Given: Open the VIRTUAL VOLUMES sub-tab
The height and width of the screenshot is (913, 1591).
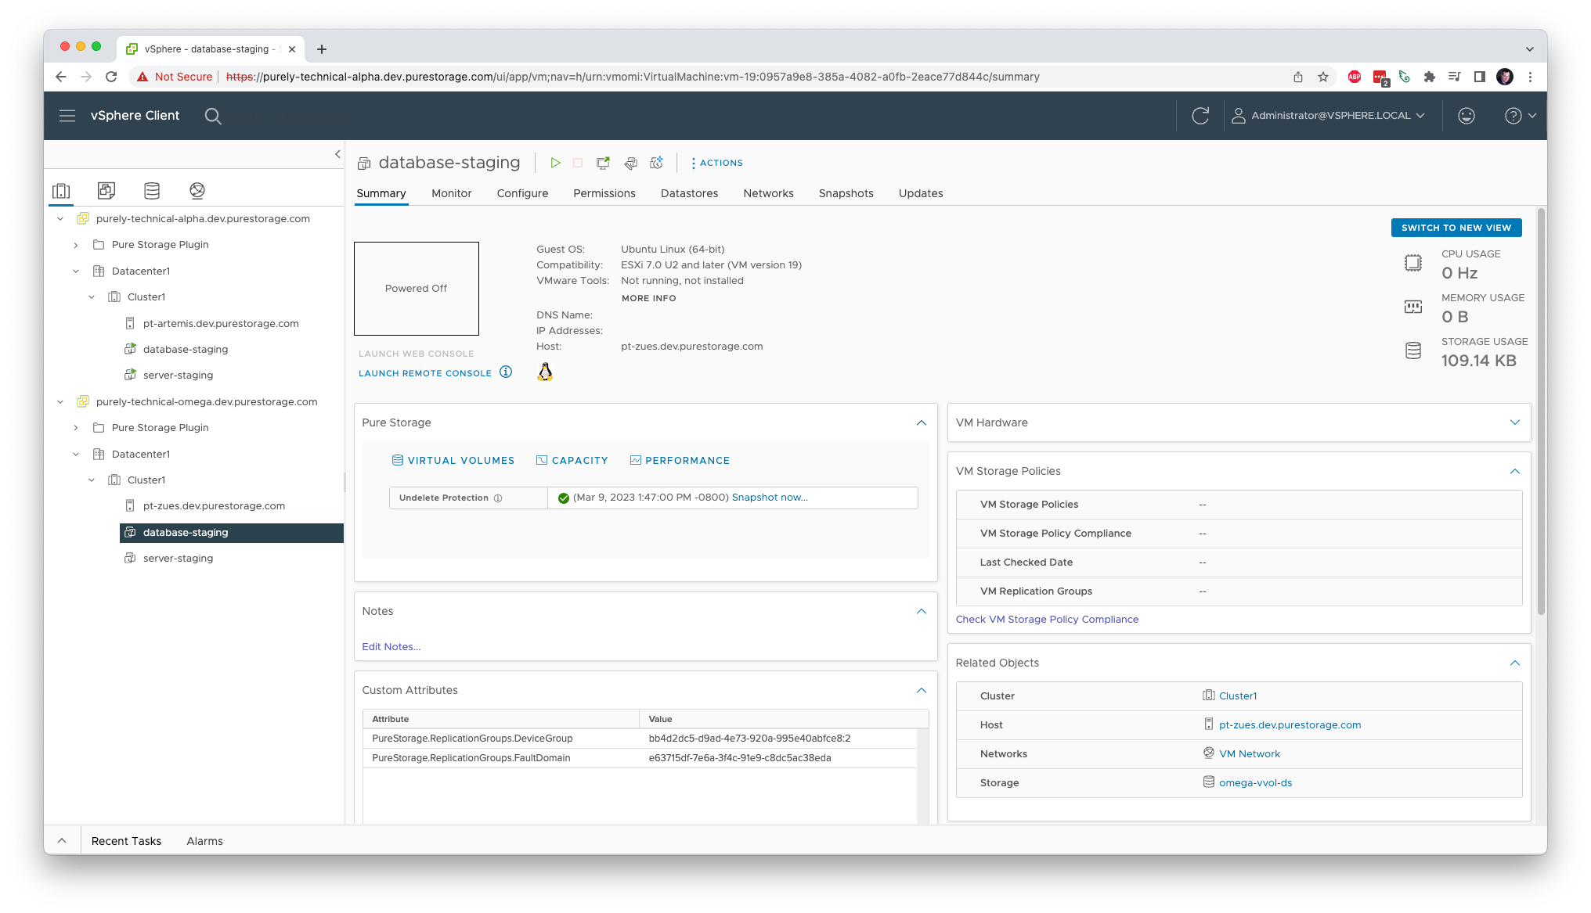Looking at the screenshot, I should [453, 461].
